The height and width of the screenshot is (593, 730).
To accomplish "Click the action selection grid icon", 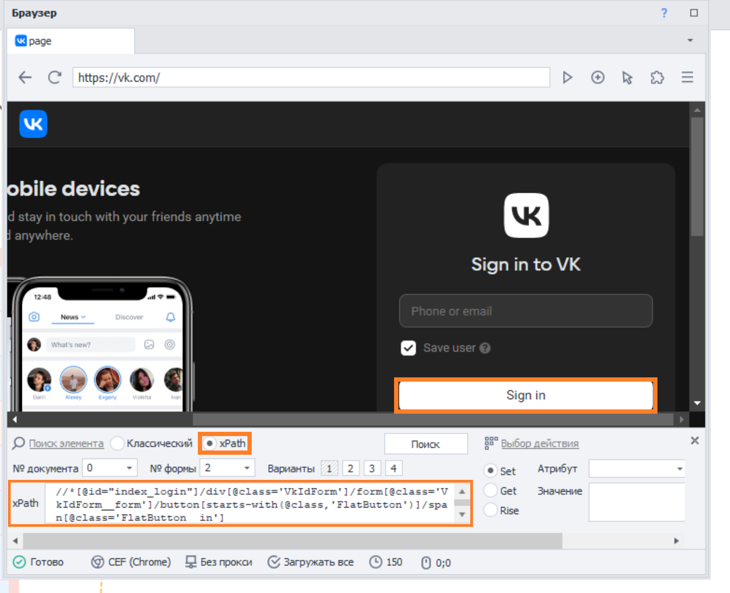I will click(x=491, y=443).
